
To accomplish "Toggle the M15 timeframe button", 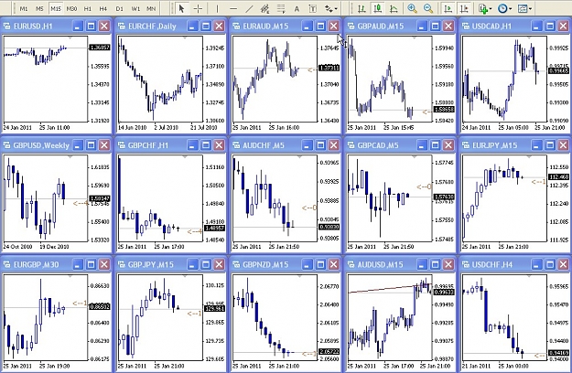I will pos(56,8).
